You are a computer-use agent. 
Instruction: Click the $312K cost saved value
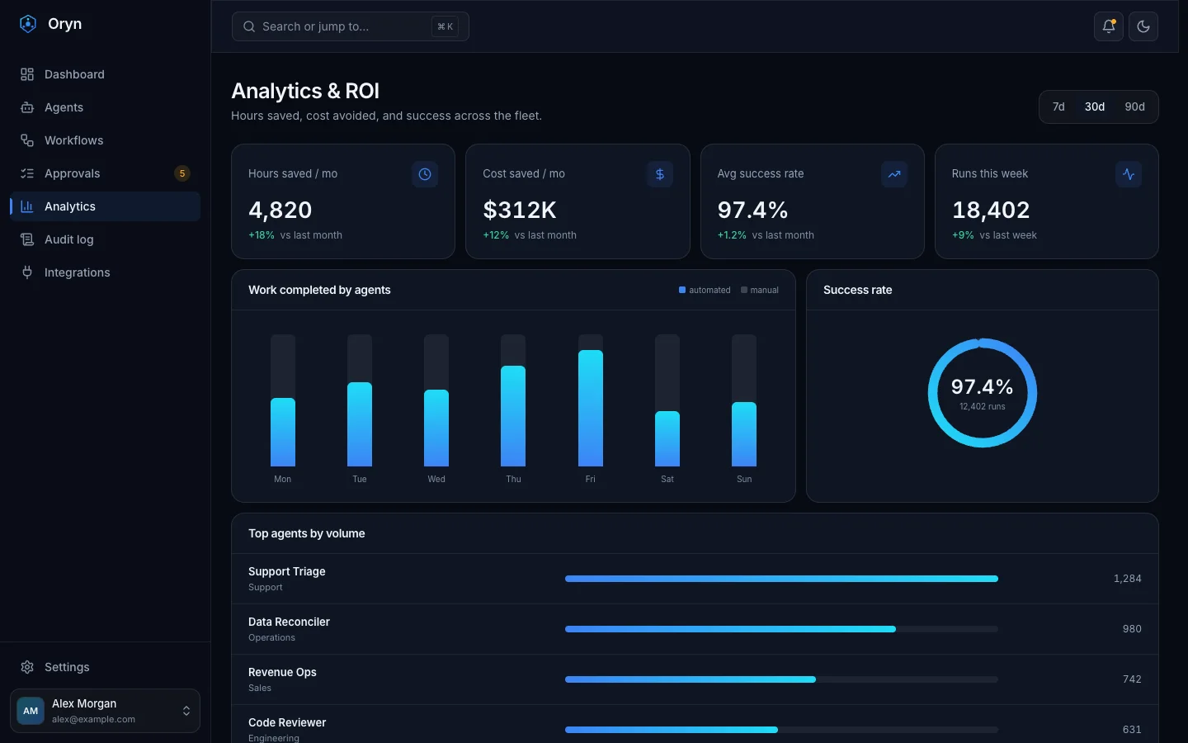(520, 211)
